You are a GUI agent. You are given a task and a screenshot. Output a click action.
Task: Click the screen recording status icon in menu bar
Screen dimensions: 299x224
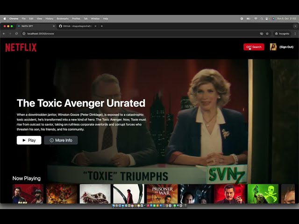tap(242, 19)
